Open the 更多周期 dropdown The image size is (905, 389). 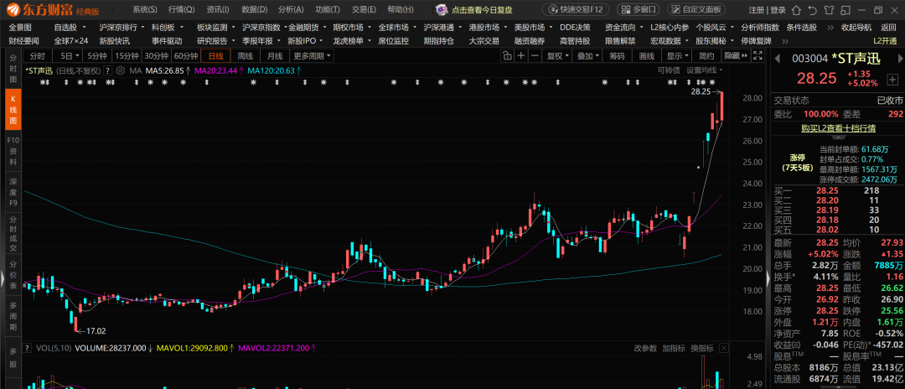313,55
